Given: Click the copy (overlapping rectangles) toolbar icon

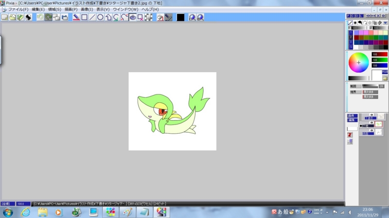Looking at the screenshot, I should (56, 17).
